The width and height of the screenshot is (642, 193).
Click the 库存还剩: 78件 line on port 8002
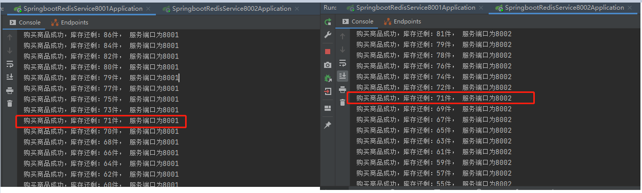(x=434, y=55)
